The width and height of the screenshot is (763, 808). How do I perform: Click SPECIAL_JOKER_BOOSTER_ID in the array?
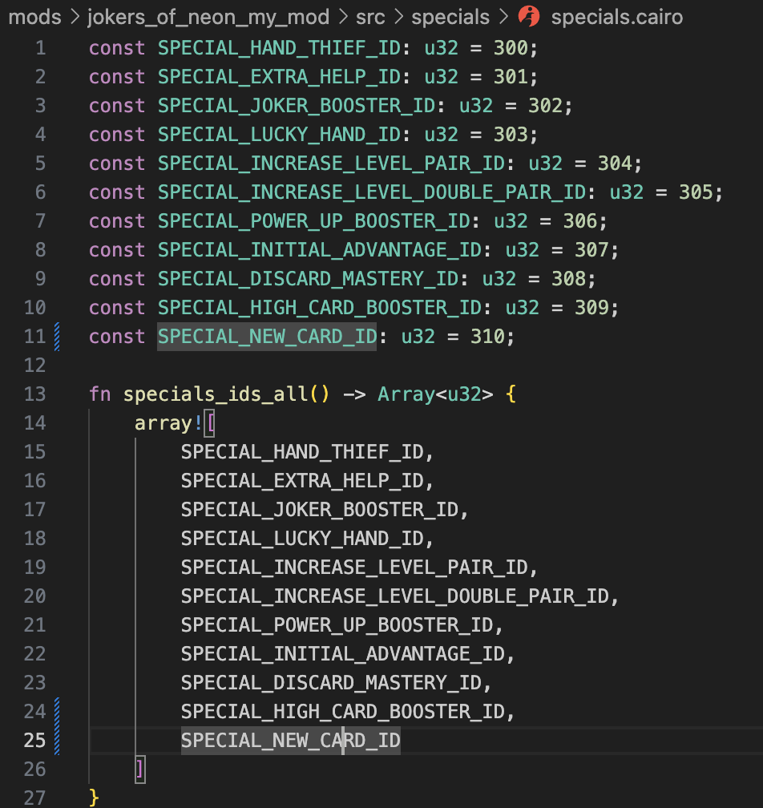(x=320, y=510)
